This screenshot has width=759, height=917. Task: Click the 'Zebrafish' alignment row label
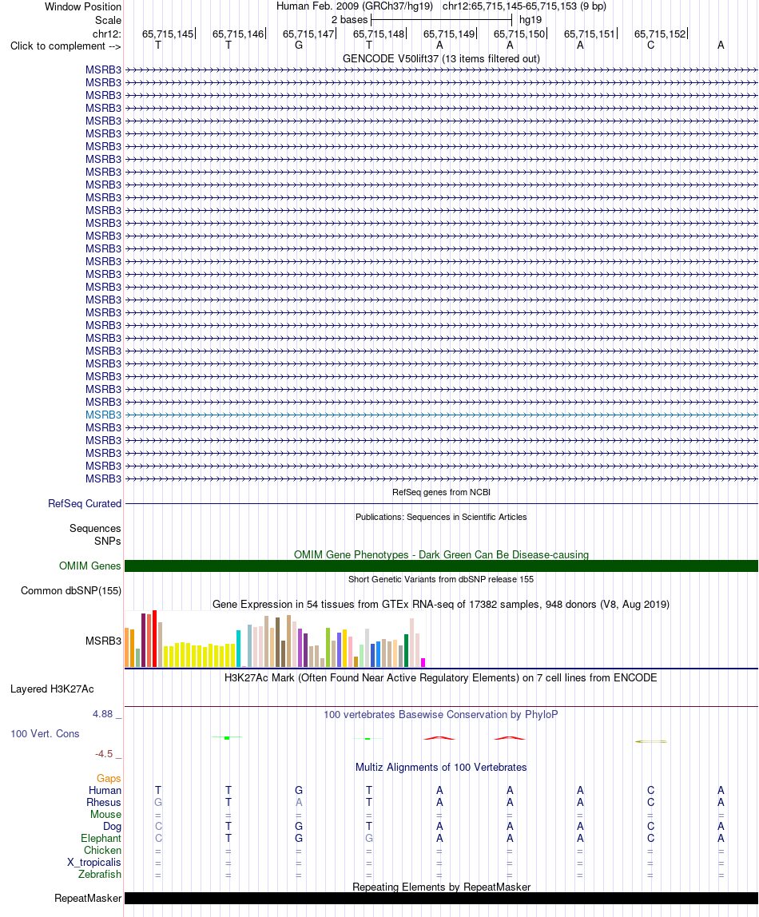click(100, 875)
